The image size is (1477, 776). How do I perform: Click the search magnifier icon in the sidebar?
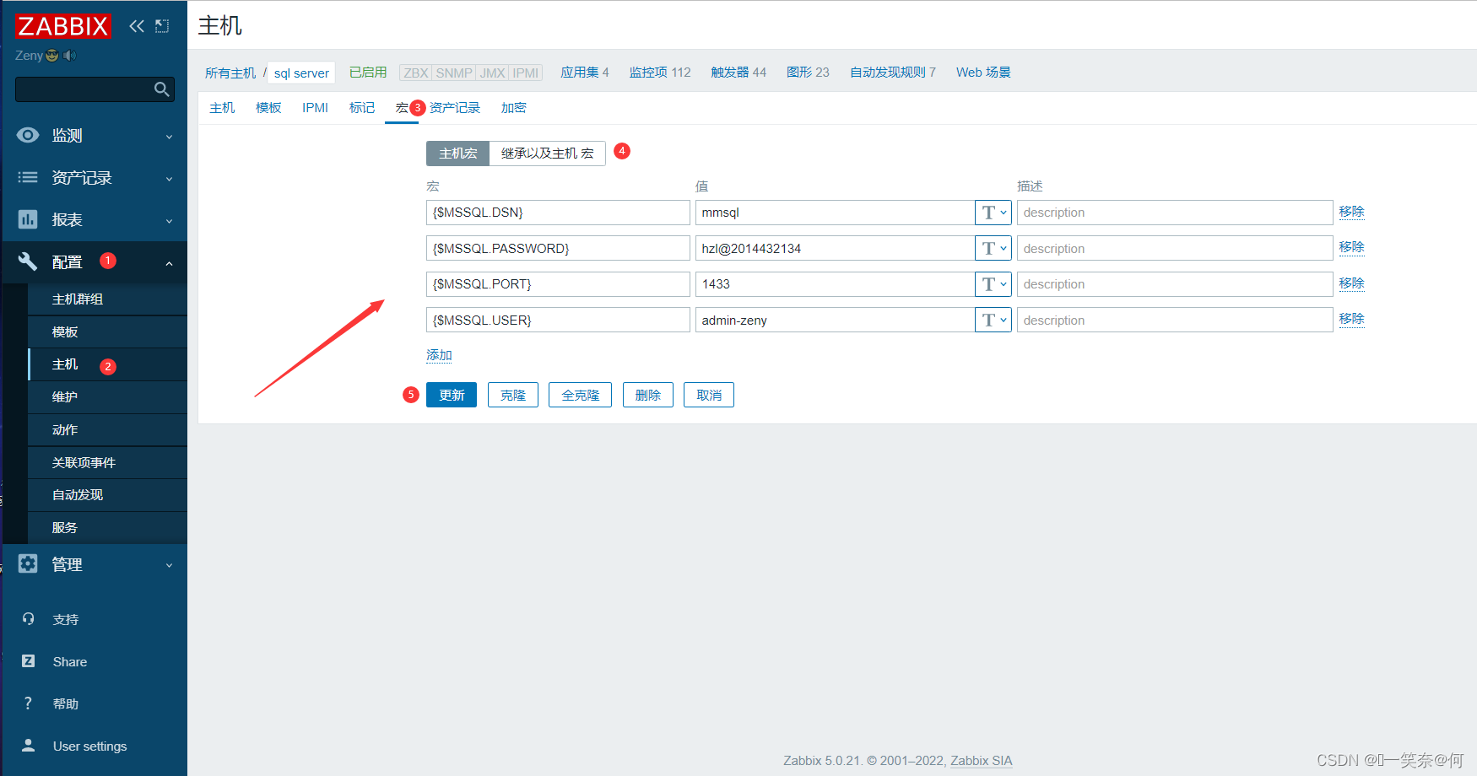click(162, 89)
